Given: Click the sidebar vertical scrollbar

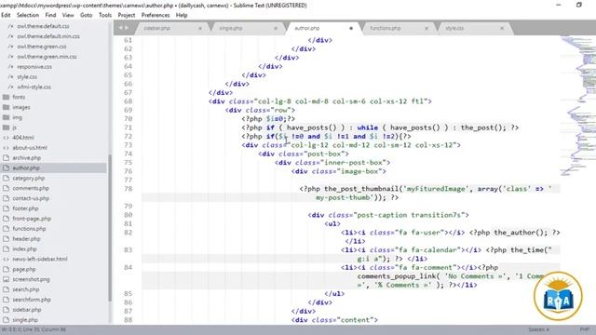Looking at the screenshot, I should tap(110, 228).
